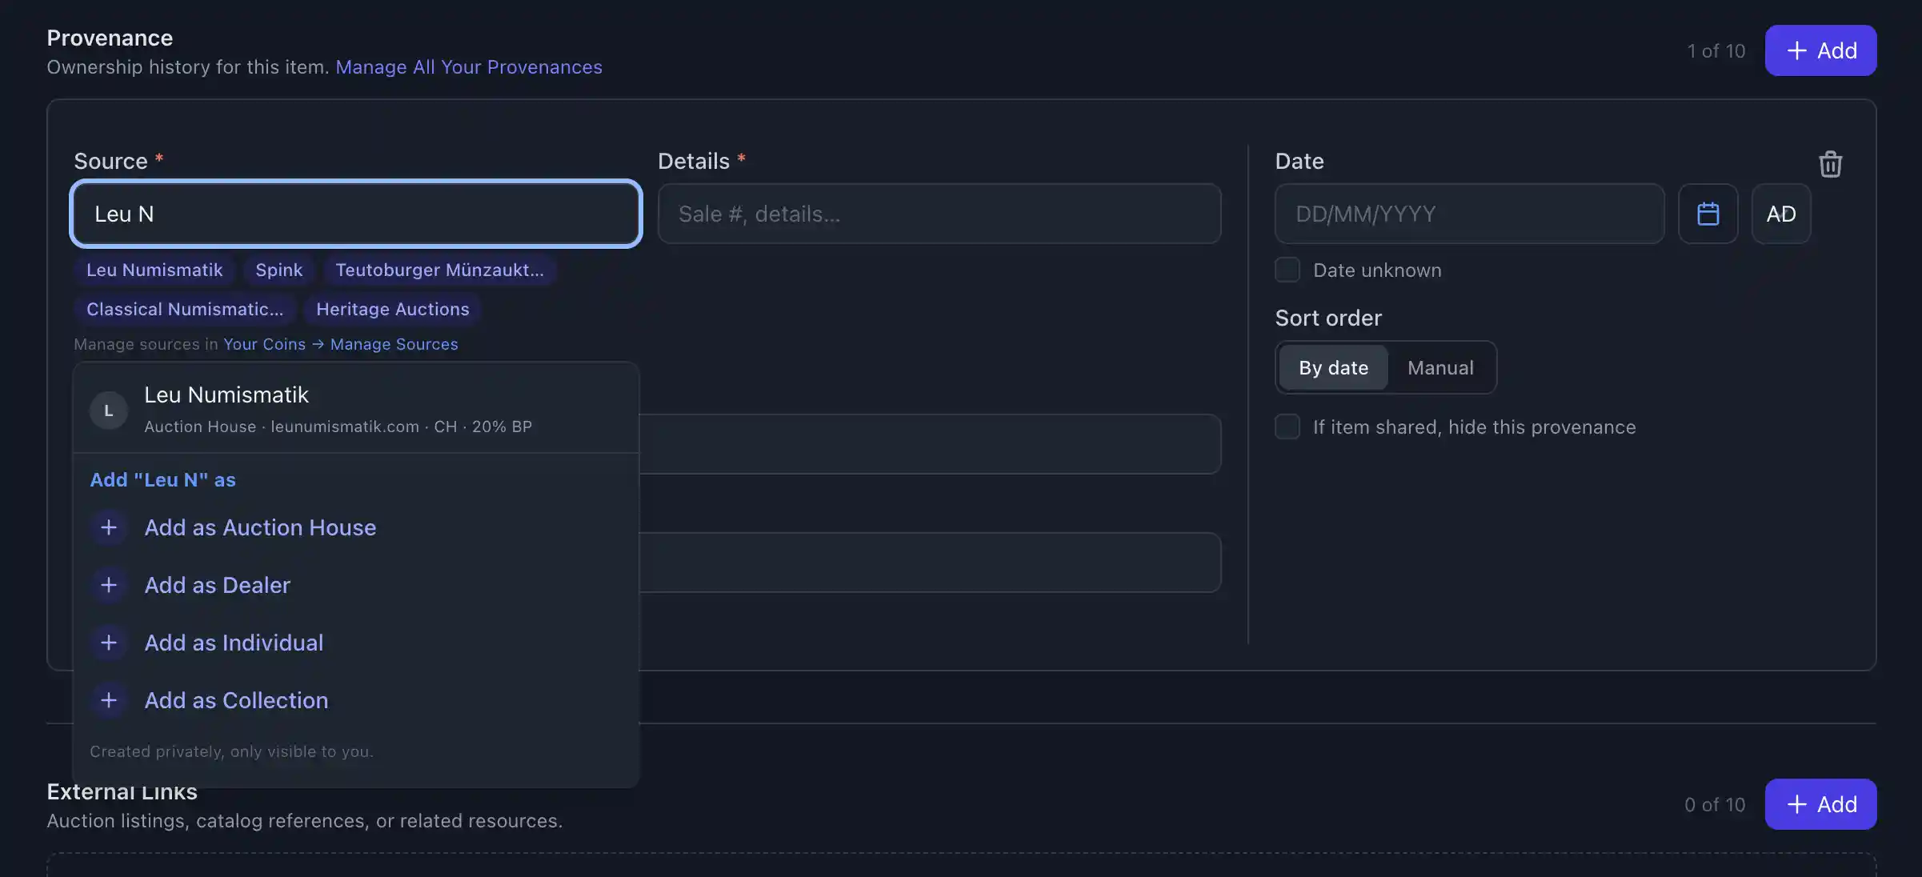Image resolution: width=1922 pixels, height=877 pixels.
Task: Open Your Coins → Manage Sources link
Action: (x=341, y=344)
